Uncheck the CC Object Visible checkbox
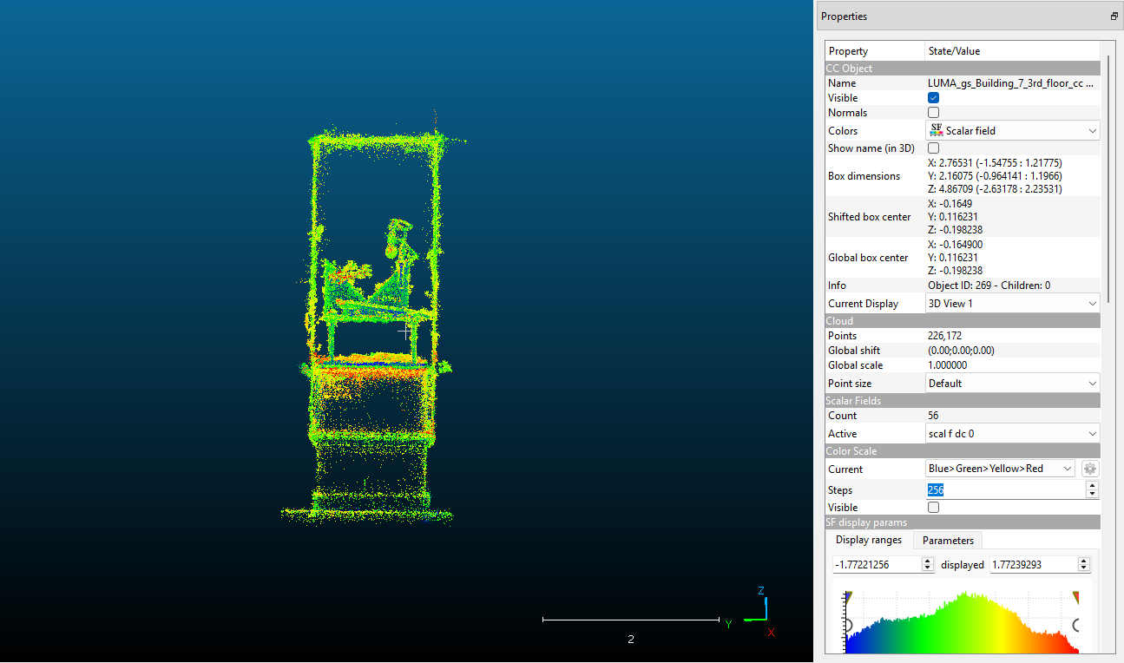The height and width of the screenshot is (663, 1124). click(934, 98)
